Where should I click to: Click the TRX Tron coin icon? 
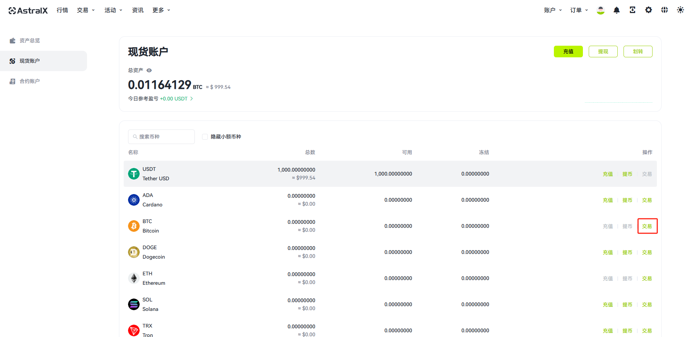pos(134,330)
